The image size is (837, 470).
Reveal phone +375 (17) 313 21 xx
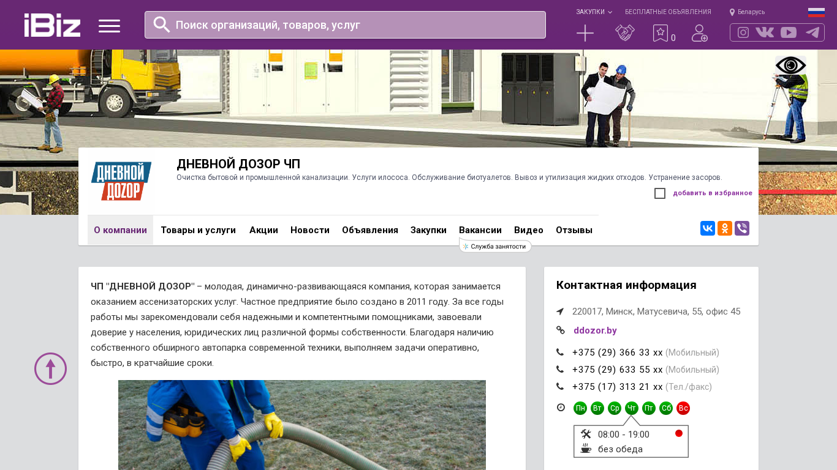[x=618, y=387]
